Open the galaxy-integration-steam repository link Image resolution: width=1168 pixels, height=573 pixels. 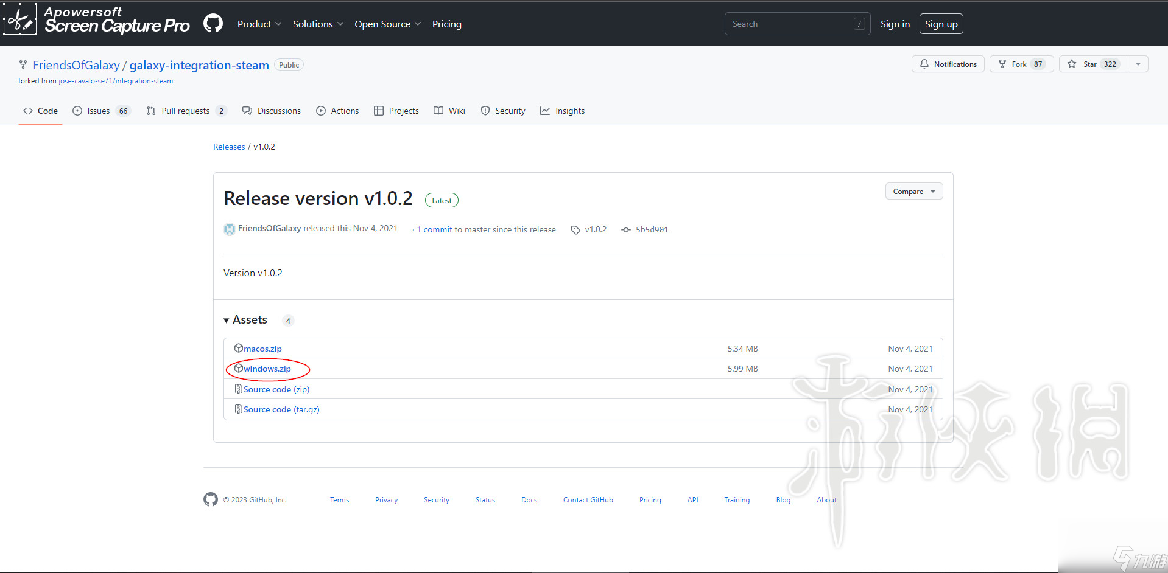pos(199,65)
